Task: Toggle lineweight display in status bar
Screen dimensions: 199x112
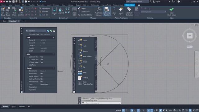Action: coord(157,110)
